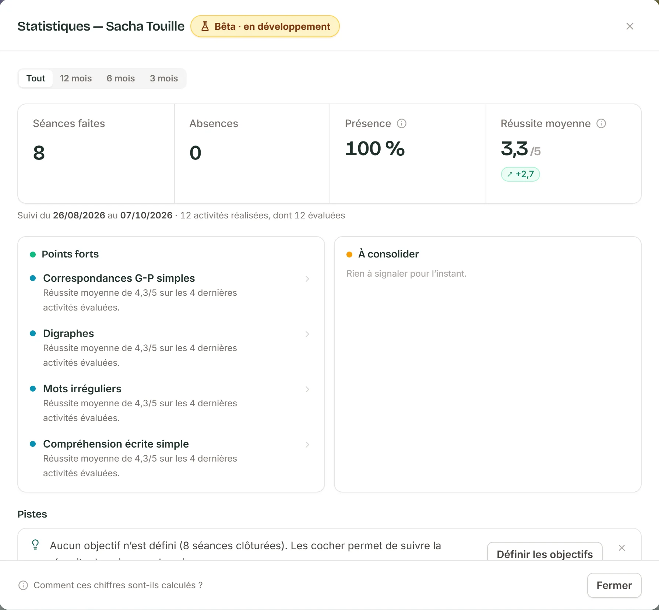The width and height of the screenshot is (659, 610).
Task: Click the flask icon in Bêta badge
Action: [205, 27]
